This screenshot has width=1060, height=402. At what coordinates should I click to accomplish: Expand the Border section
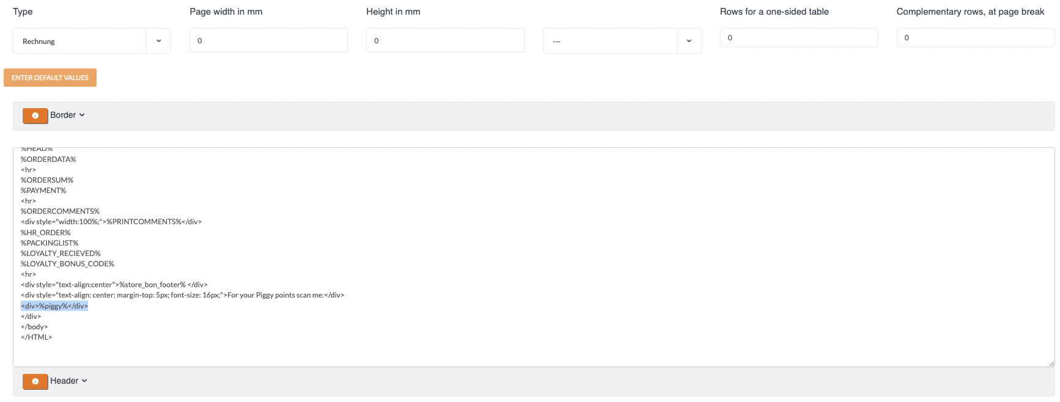(x=68, y=115)
